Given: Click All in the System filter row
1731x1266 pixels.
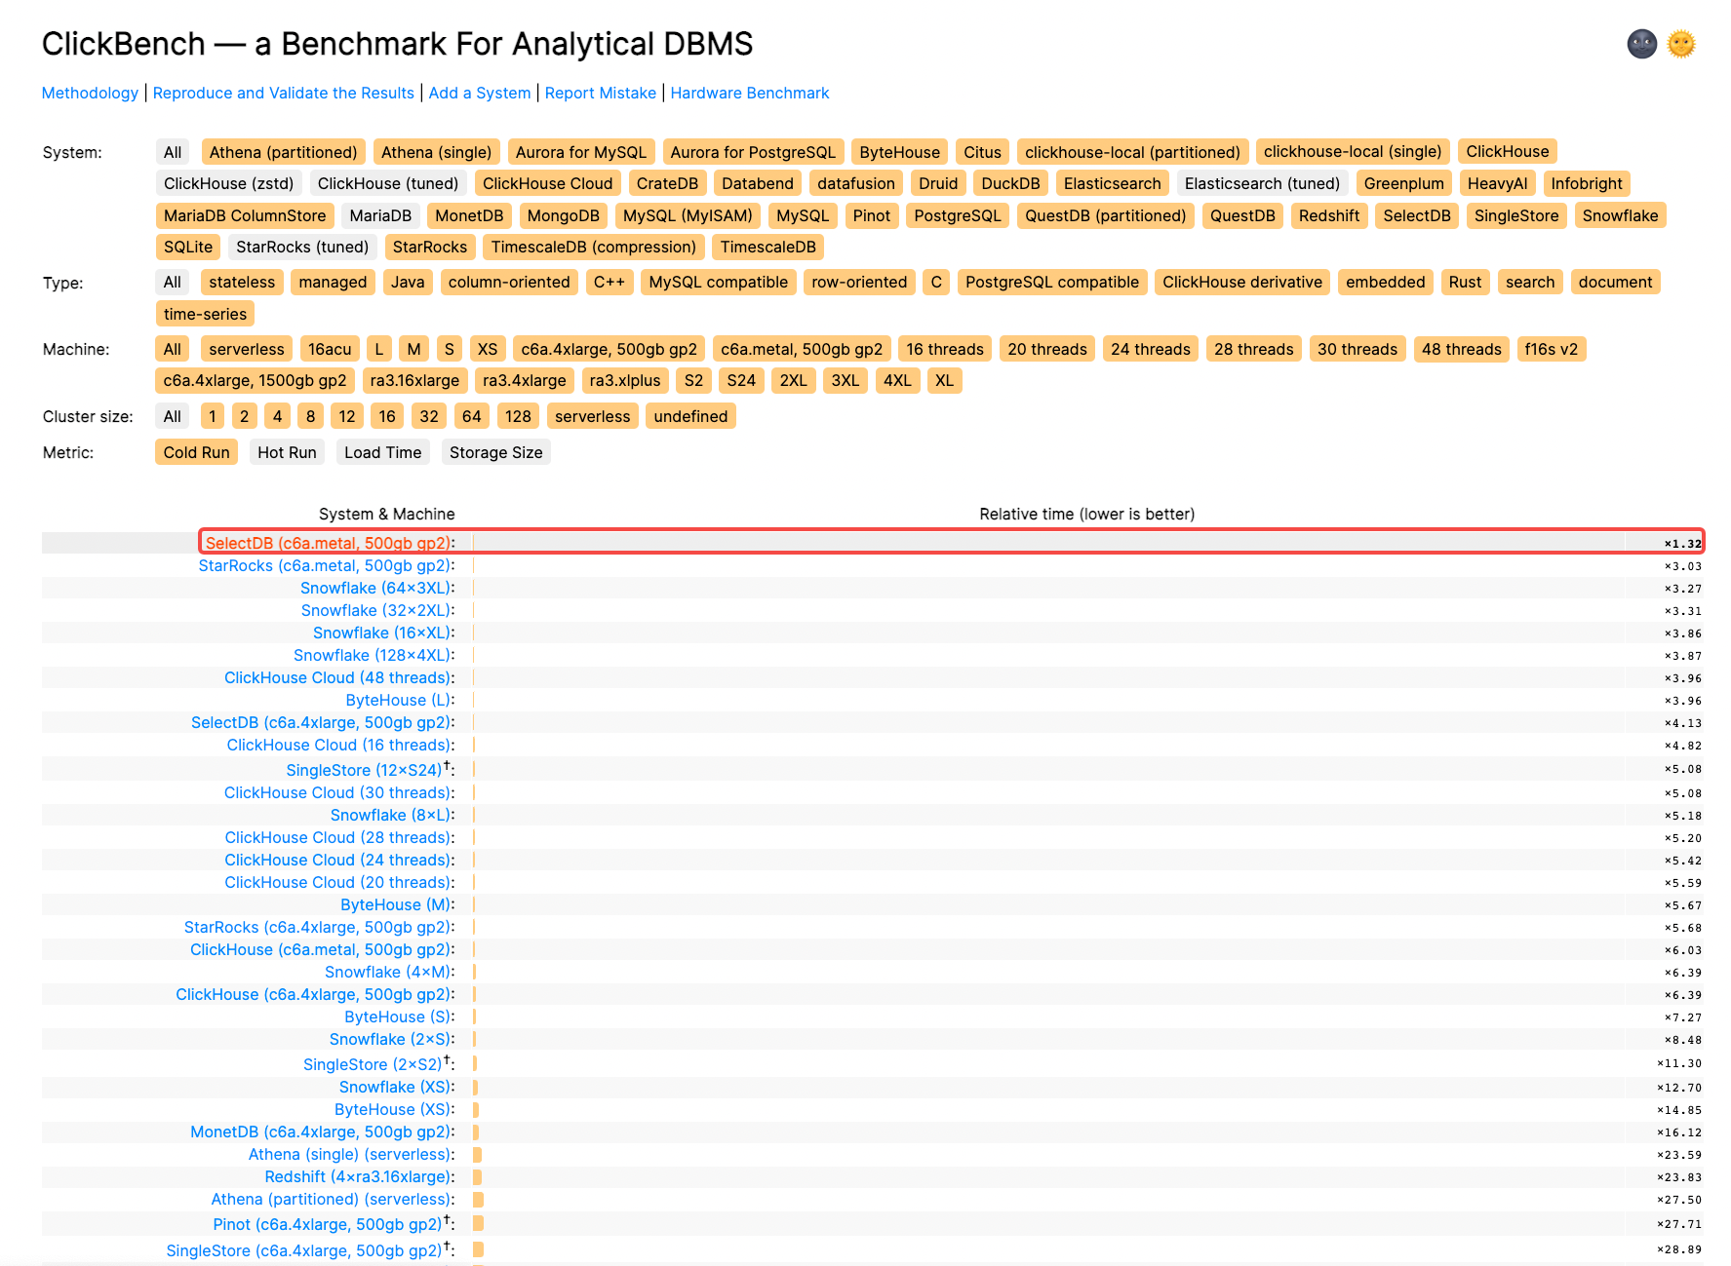Looking at the screenshot, I should click(x=173, y=152).
